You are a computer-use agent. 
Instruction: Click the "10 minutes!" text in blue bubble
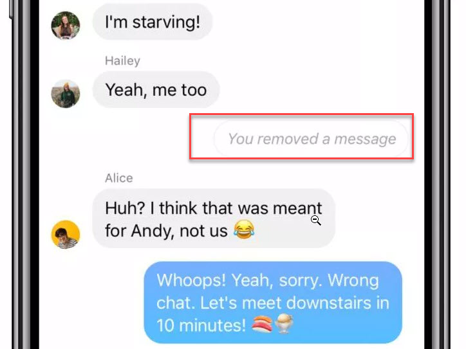coord(201,326)
